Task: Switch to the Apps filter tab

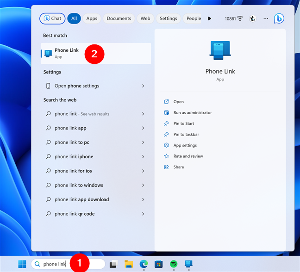Action: pos(92,19)
